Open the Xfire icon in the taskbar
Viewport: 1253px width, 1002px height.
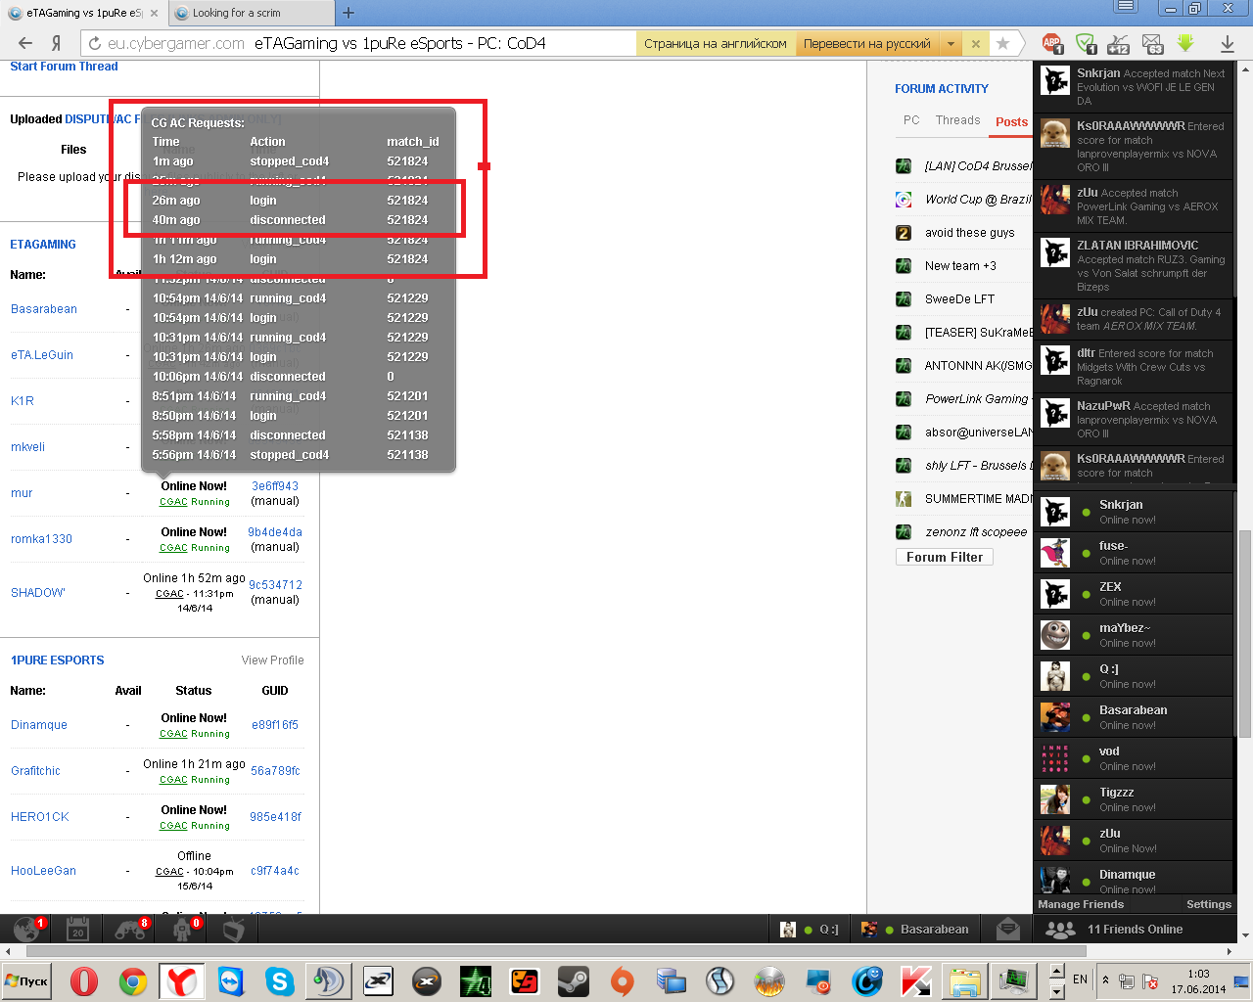point(378,980)
